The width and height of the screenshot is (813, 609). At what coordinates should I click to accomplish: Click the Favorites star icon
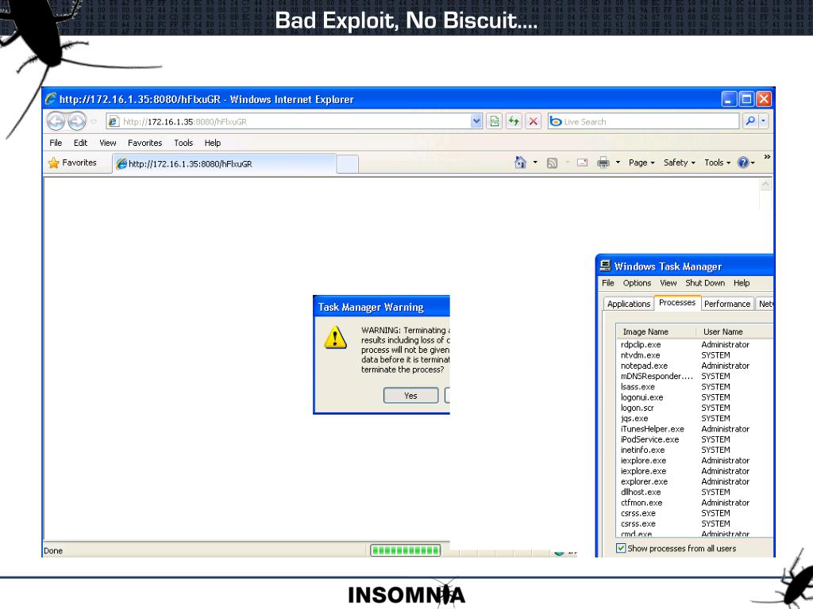(x=53, y=163)
